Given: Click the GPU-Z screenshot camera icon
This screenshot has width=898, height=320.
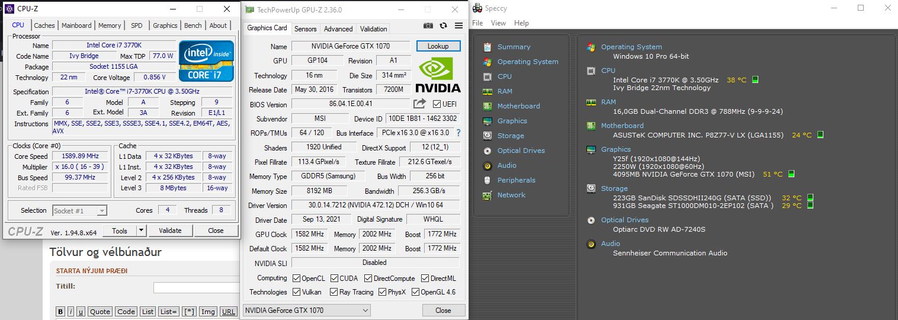Looking at the screenshot, I should (428, 26).
